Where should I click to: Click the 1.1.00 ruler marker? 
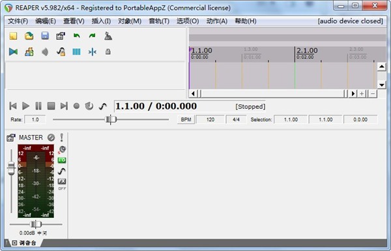click(x=201, y=50)
